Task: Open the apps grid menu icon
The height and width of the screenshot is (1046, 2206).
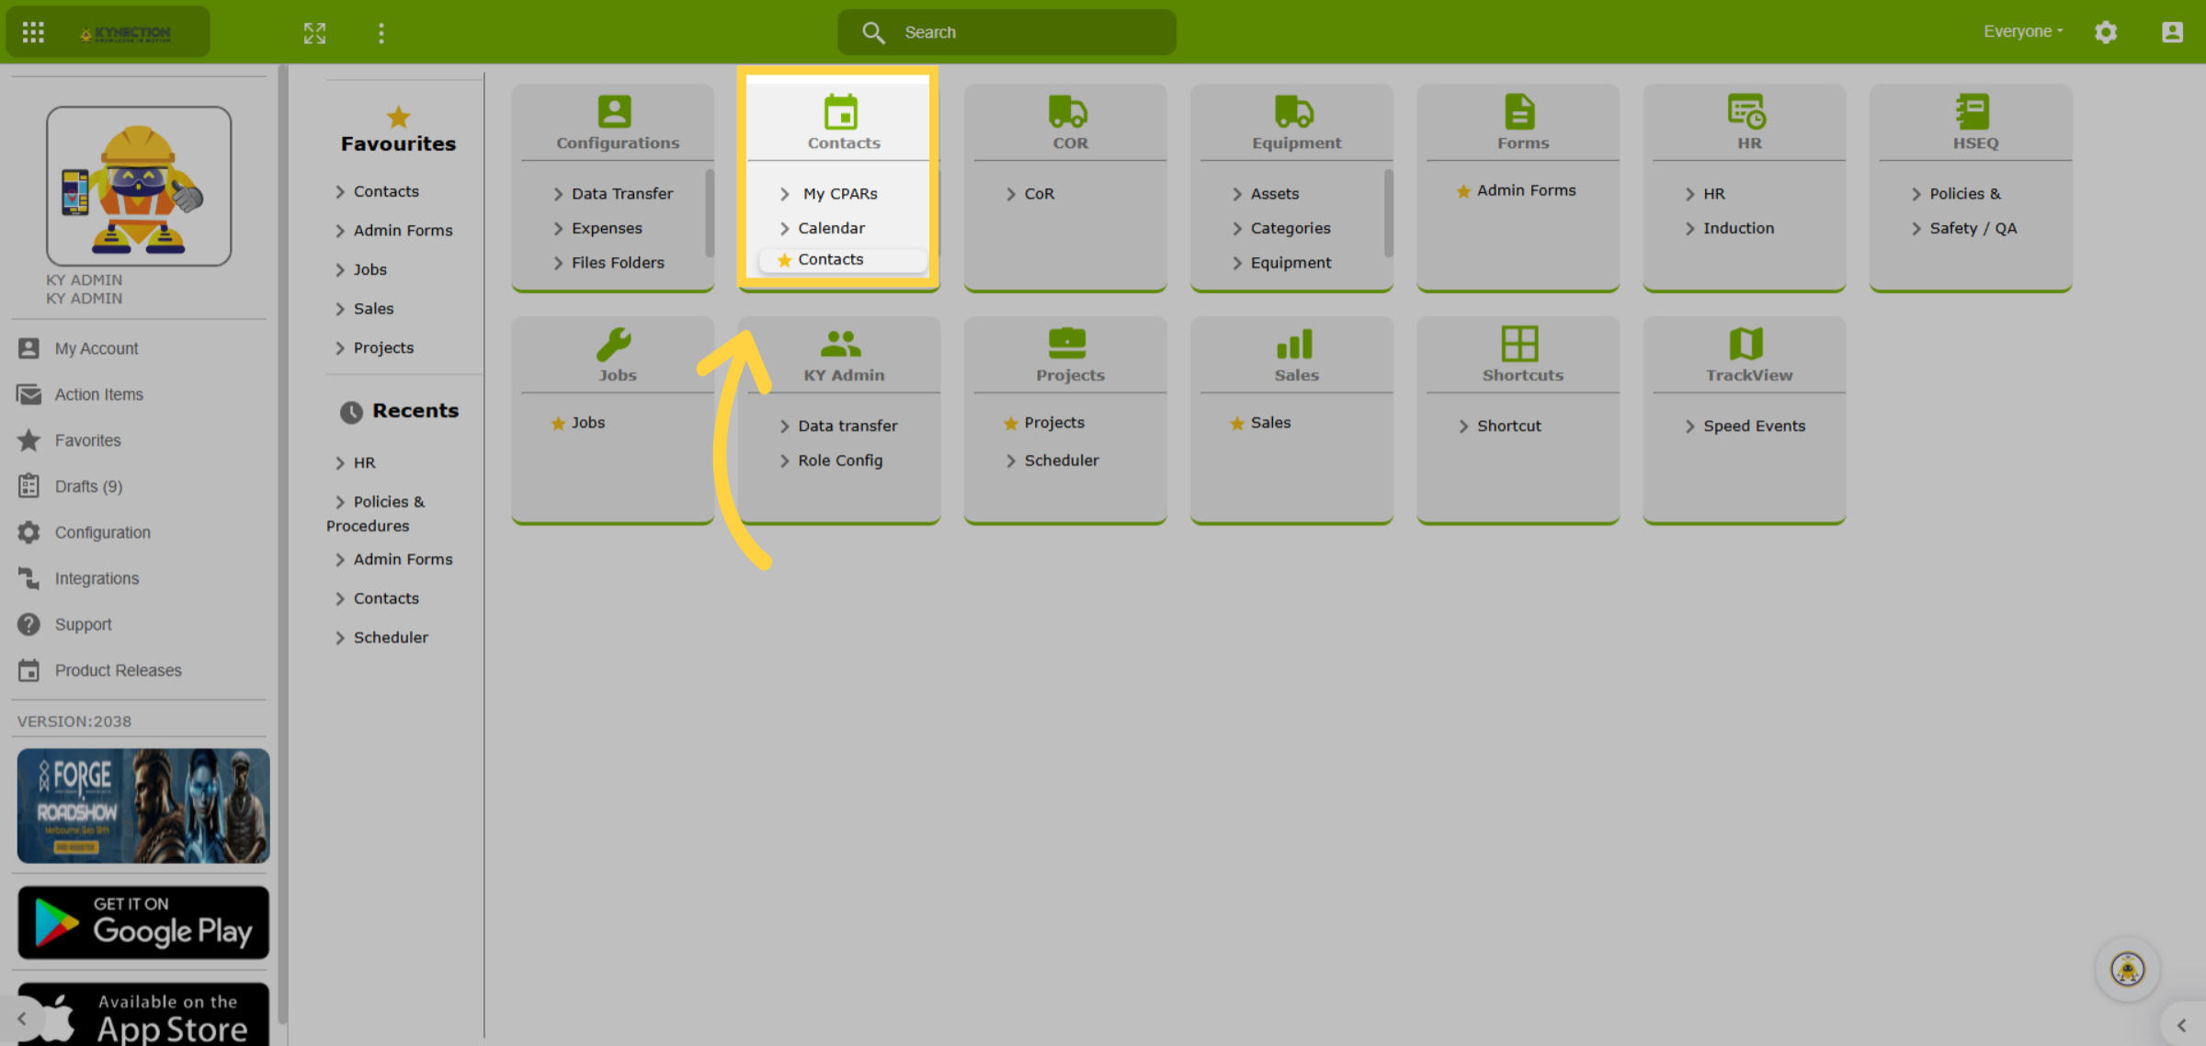Action: 33,32
